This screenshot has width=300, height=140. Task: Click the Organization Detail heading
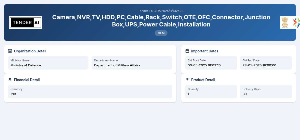(30, 51)
